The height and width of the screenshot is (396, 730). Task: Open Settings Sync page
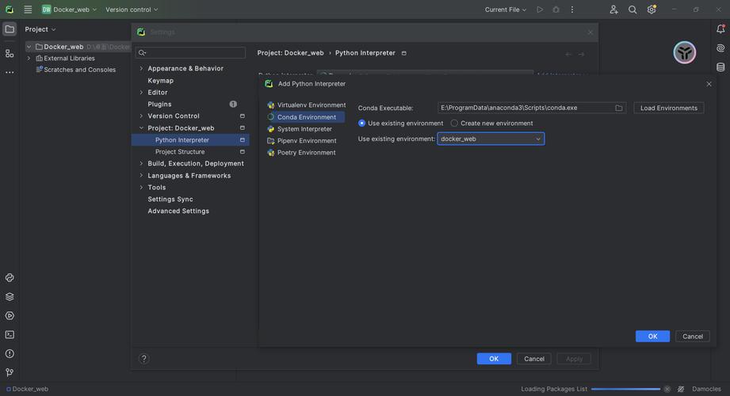pos(170,199)
